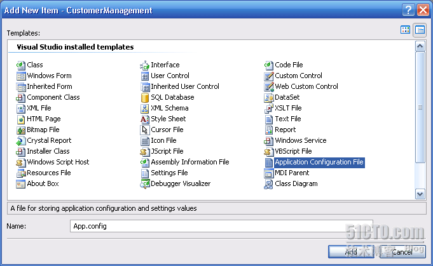The height and width of the screenshot is (266, 433).
Task: Switch to small icons list view
Action: [420, 30]
